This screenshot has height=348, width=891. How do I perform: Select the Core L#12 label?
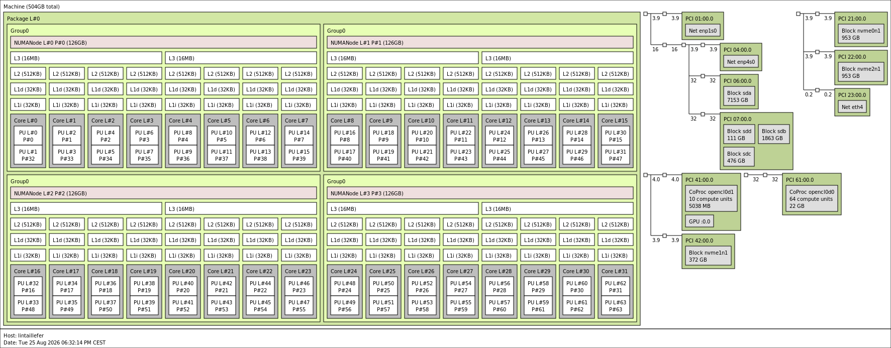point(499,121)
